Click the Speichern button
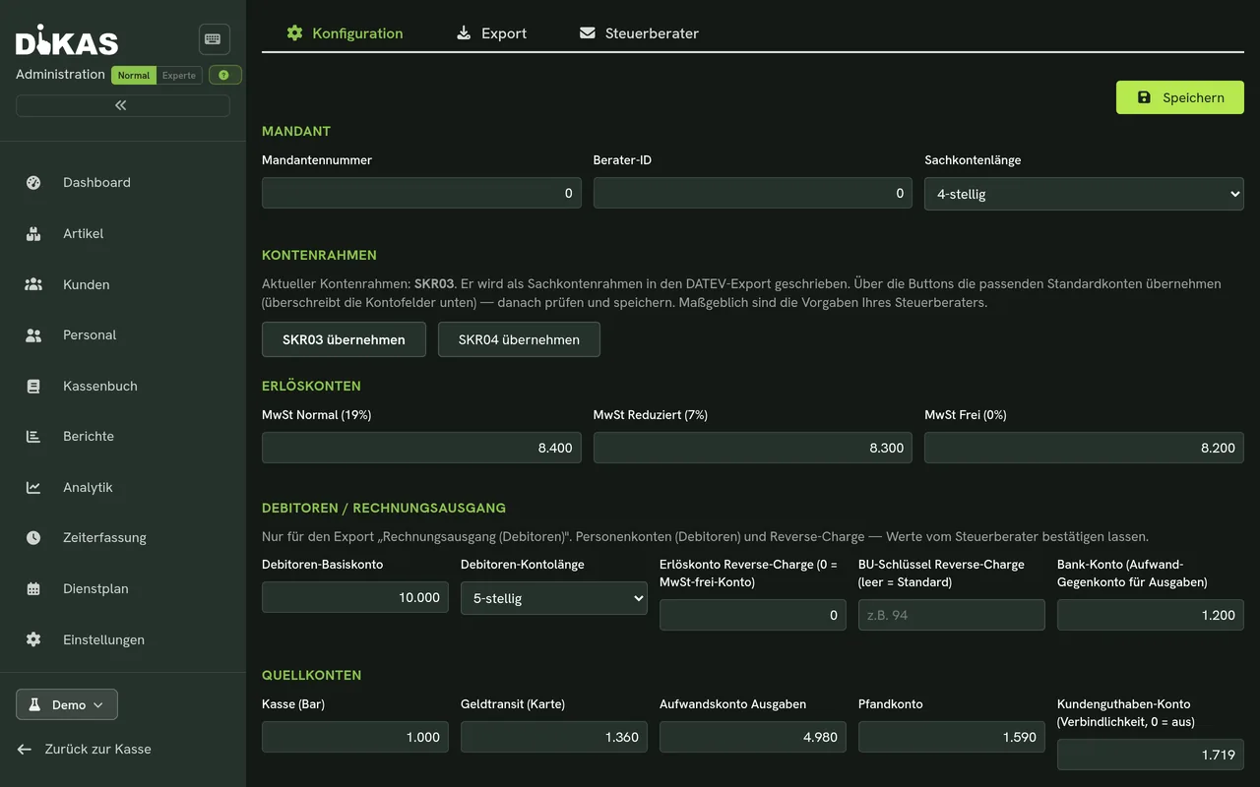Image resolution: width=1260 pixels, height=787 pixels. (1180, 97)
